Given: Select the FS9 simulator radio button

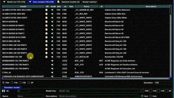Looking at the screenshot, I should (20, 82).
